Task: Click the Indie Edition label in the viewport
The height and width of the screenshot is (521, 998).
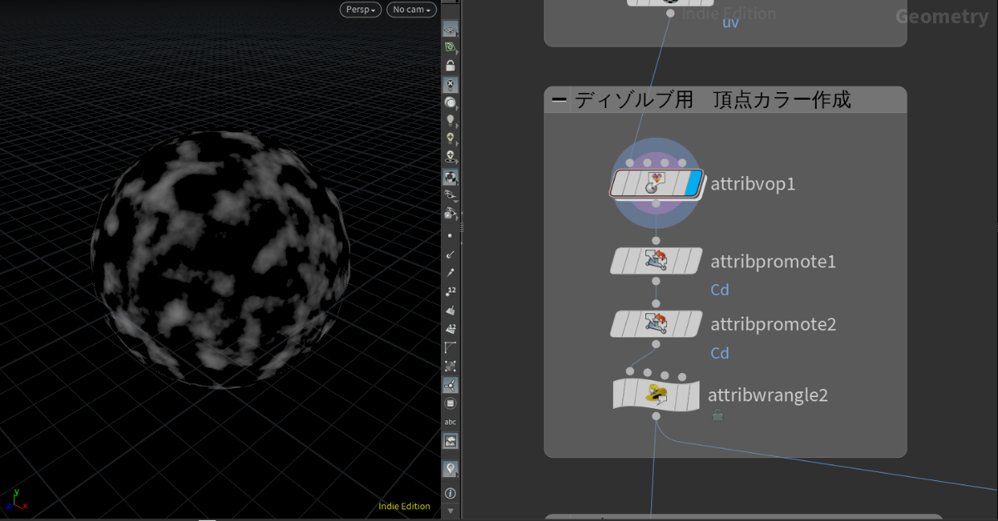Action: pos(405,506)
